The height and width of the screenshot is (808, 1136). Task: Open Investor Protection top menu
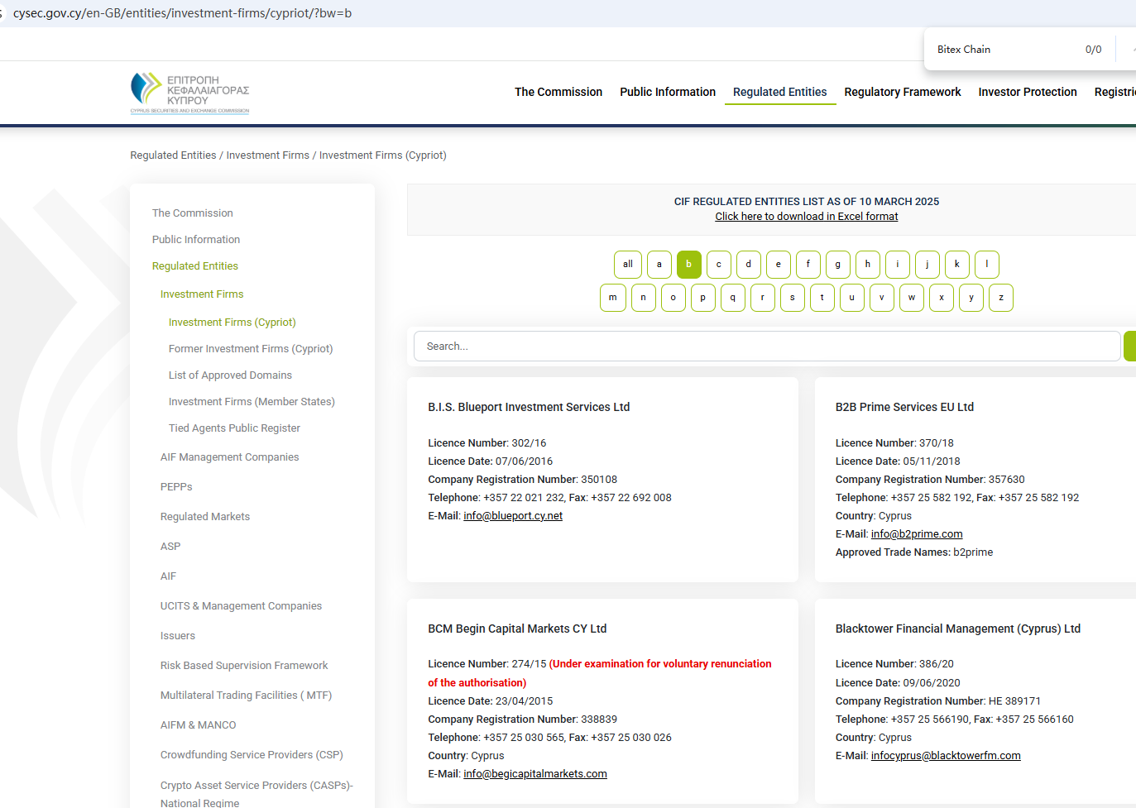pos(1028,92)
